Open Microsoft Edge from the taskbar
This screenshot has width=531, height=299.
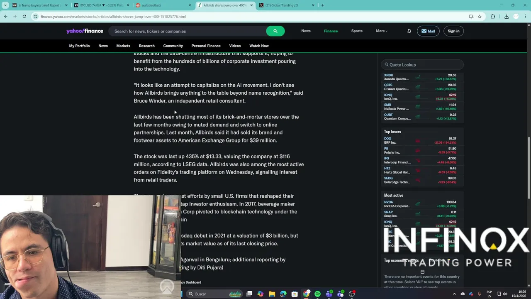point(283,294)
